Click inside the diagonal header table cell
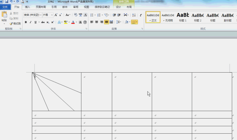This screenshot has height=140, width=237. pyautogui.click(x=57, y=91)
